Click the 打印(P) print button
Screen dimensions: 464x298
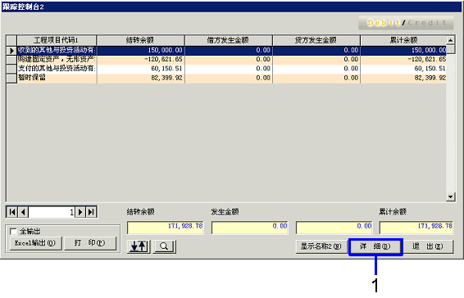coord(90,243)
